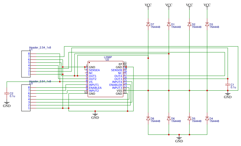Image resolution: width=241 pixels, height=146 pixels.
Task: Select the VSS pin label
Action: (119, 91)
